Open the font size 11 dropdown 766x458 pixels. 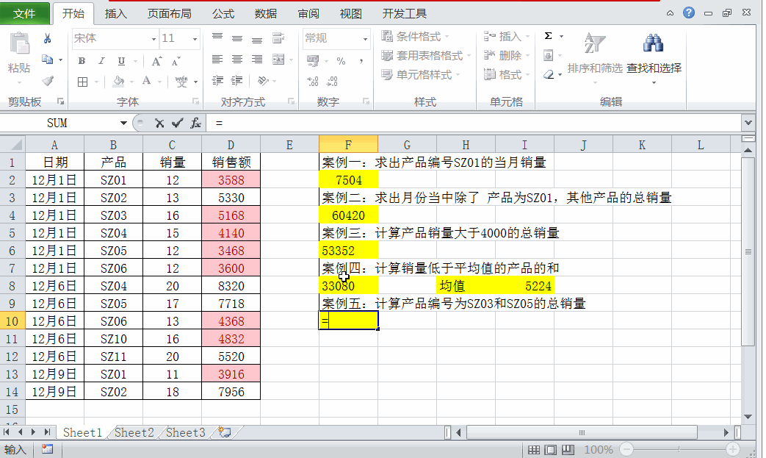(195, 39)
